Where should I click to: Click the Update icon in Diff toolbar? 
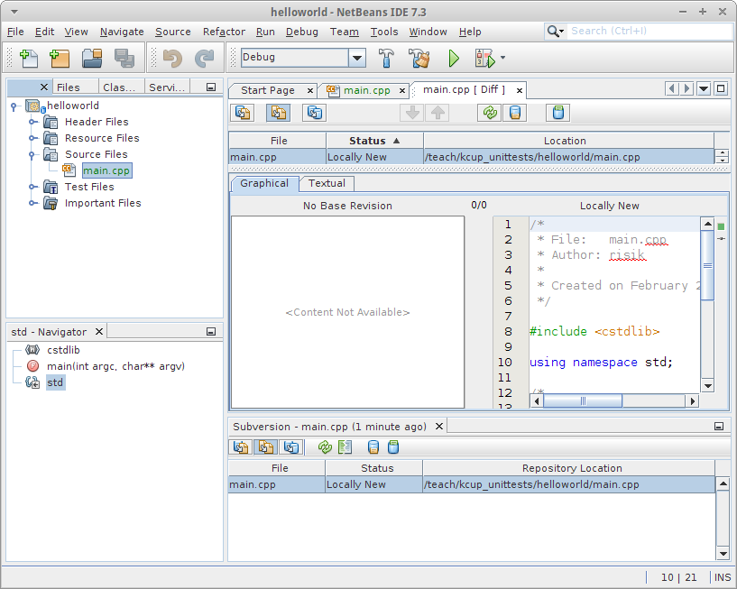click(515, 113)
